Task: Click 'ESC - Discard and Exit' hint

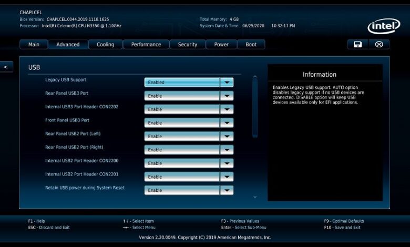Action: click(49, 228)
